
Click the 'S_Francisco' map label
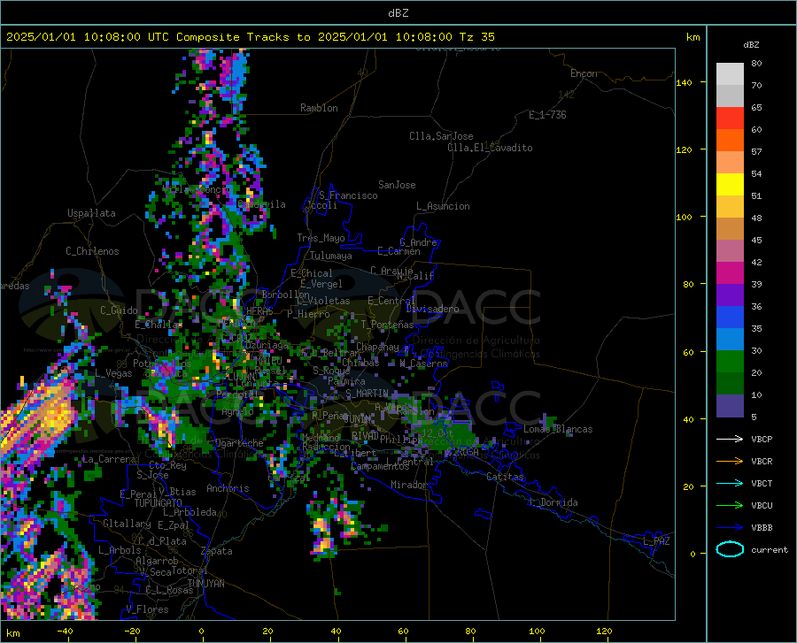(348, 195)
